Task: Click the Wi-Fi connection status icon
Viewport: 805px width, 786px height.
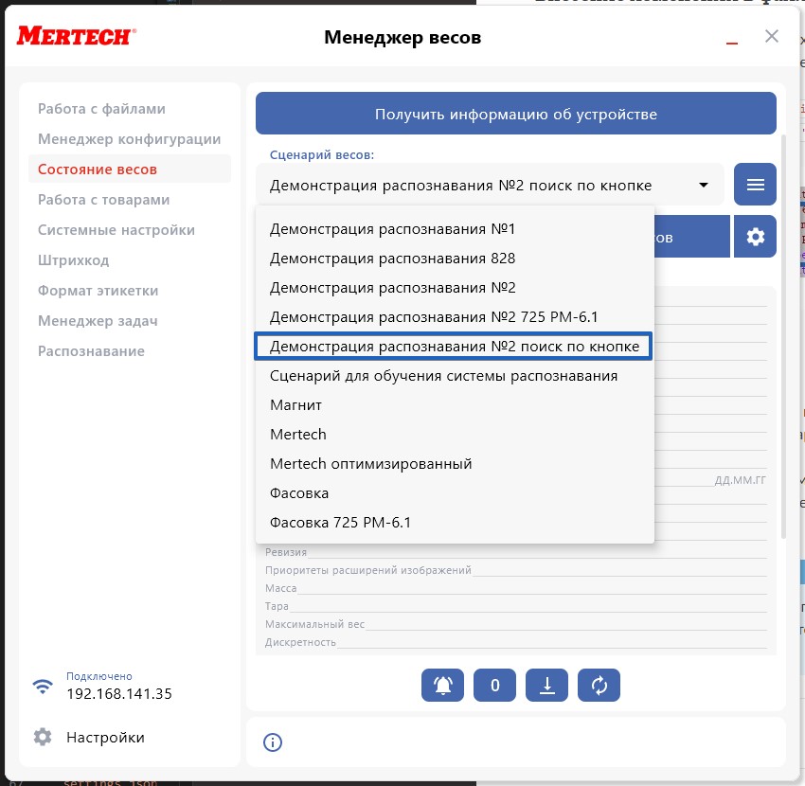Action: [x=43, y=687]
